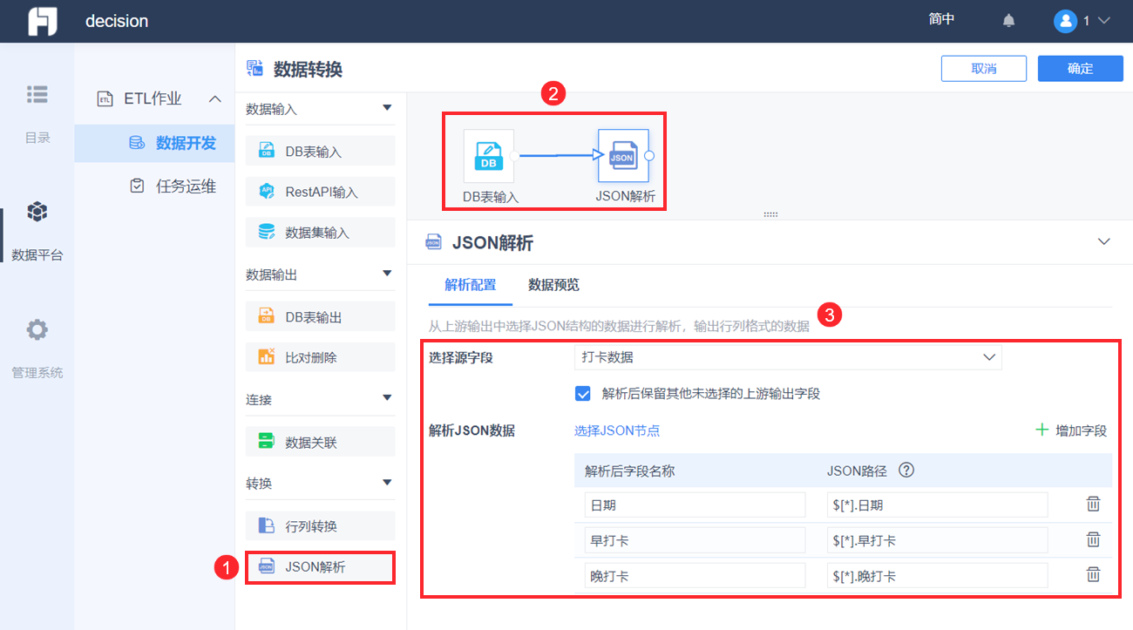Click the 取消 button
This screenshot has height=630, width=1133.
(984, 69)
